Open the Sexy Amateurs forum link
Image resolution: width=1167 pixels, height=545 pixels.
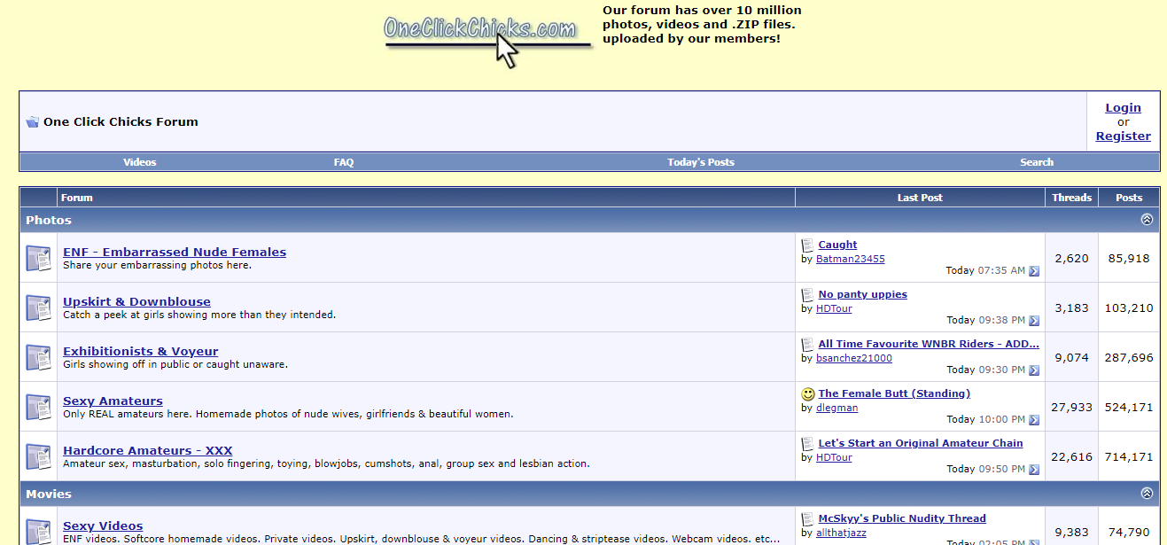(x=113, y=401)
